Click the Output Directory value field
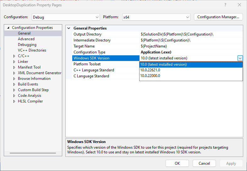 tap(191, 34)
